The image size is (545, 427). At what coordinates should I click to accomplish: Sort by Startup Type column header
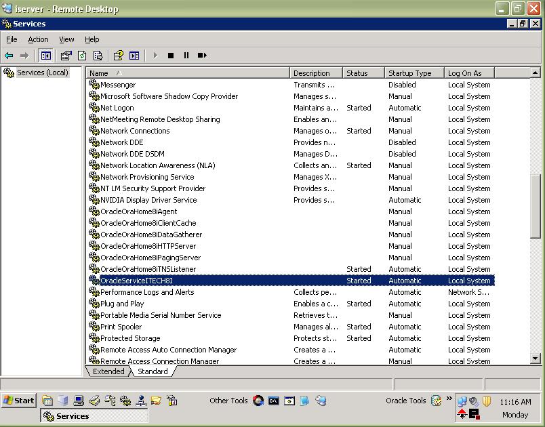[414, 73]
